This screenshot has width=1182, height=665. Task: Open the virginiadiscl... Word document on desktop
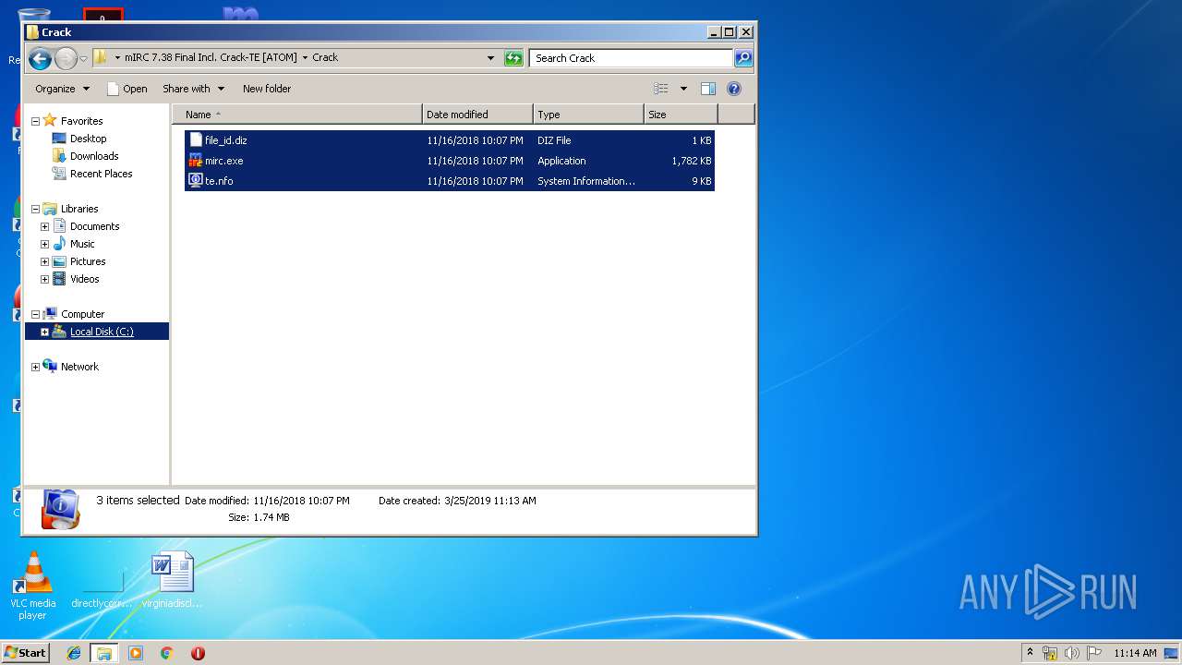point(173,580)
